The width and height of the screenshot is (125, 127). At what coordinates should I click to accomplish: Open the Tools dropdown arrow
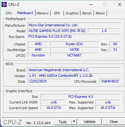point(74,122)
